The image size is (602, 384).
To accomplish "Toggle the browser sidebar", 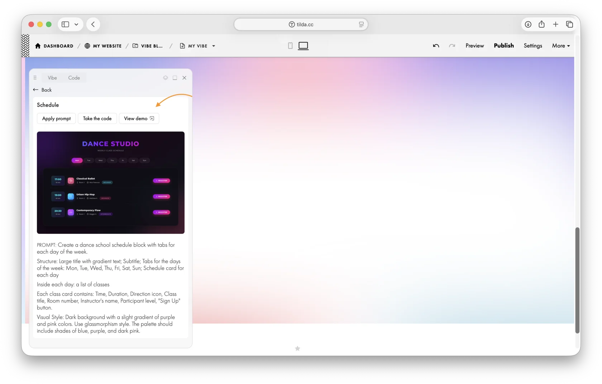I will (x=65, y=24).
